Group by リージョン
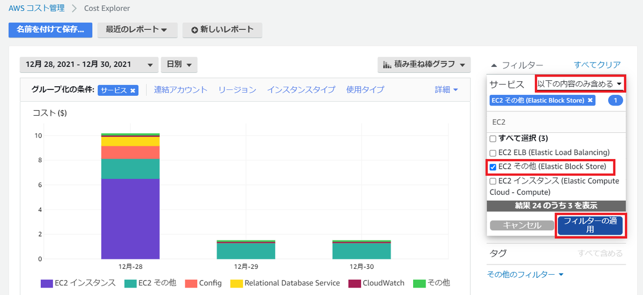The height and width of the screenshot is (295, 643). click(x=237, y=90)
